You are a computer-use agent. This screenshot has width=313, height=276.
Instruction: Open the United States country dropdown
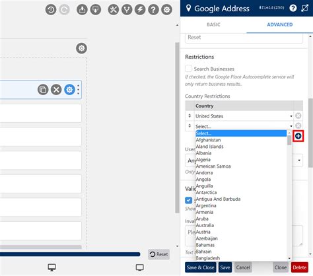coord(244,116)
